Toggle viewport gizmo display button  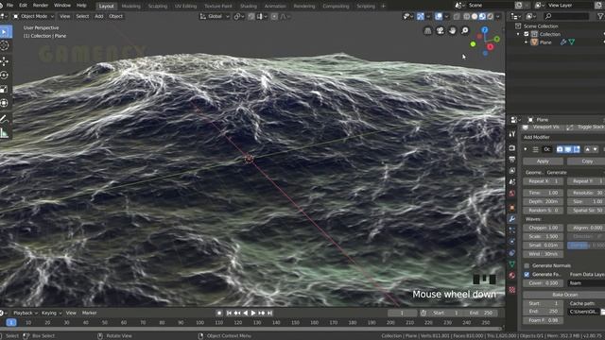420,17
